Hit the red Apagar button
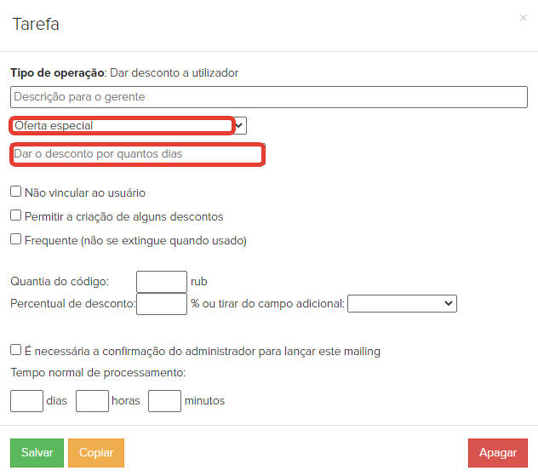Image resolution: width=538 pixels, height=476 pixels. coord(497,453)
